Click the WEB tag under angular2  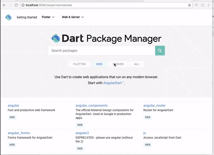pos(80,149)
